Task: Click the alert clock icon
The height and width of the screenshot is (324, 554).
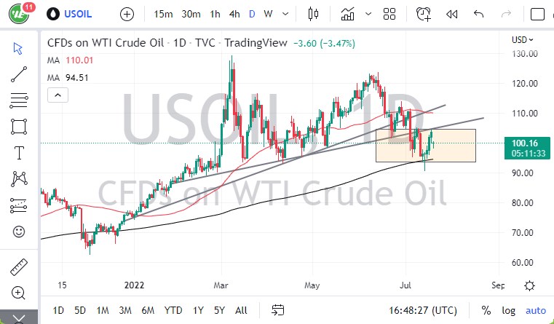Action: click(x=424, y=14)
